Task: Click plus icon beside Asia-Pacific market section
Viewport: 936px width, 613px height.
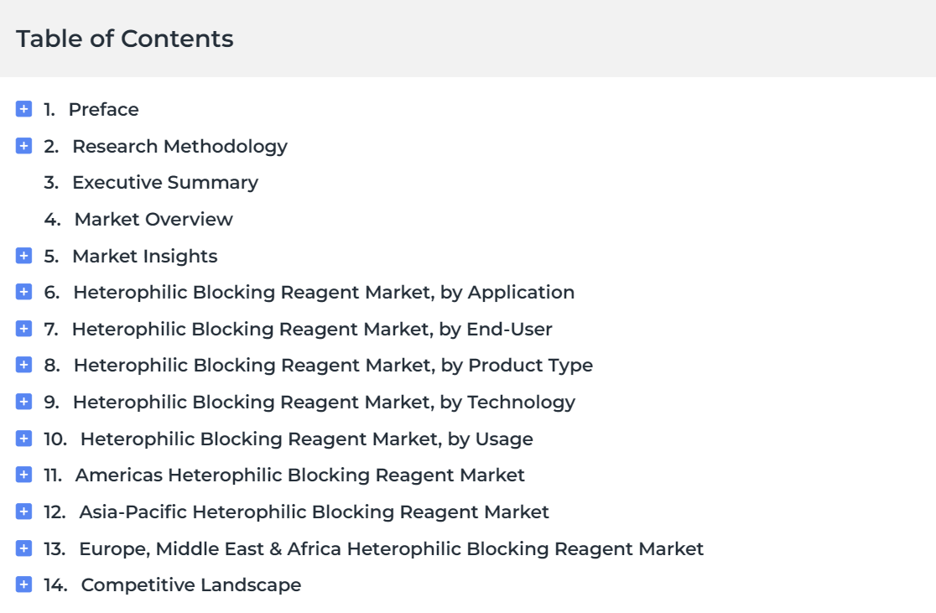Action: 23,512
